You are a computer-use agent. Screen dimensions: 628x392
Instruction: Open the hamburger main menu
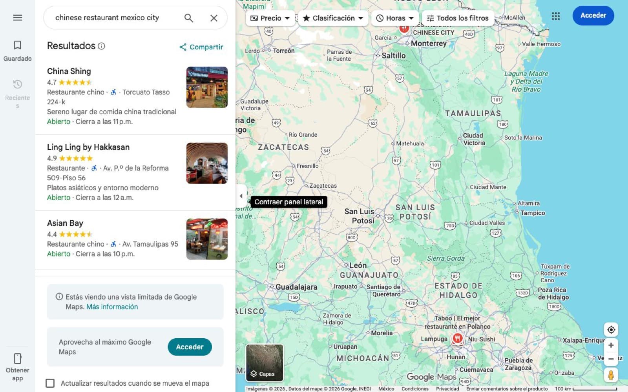pos(17,18)
